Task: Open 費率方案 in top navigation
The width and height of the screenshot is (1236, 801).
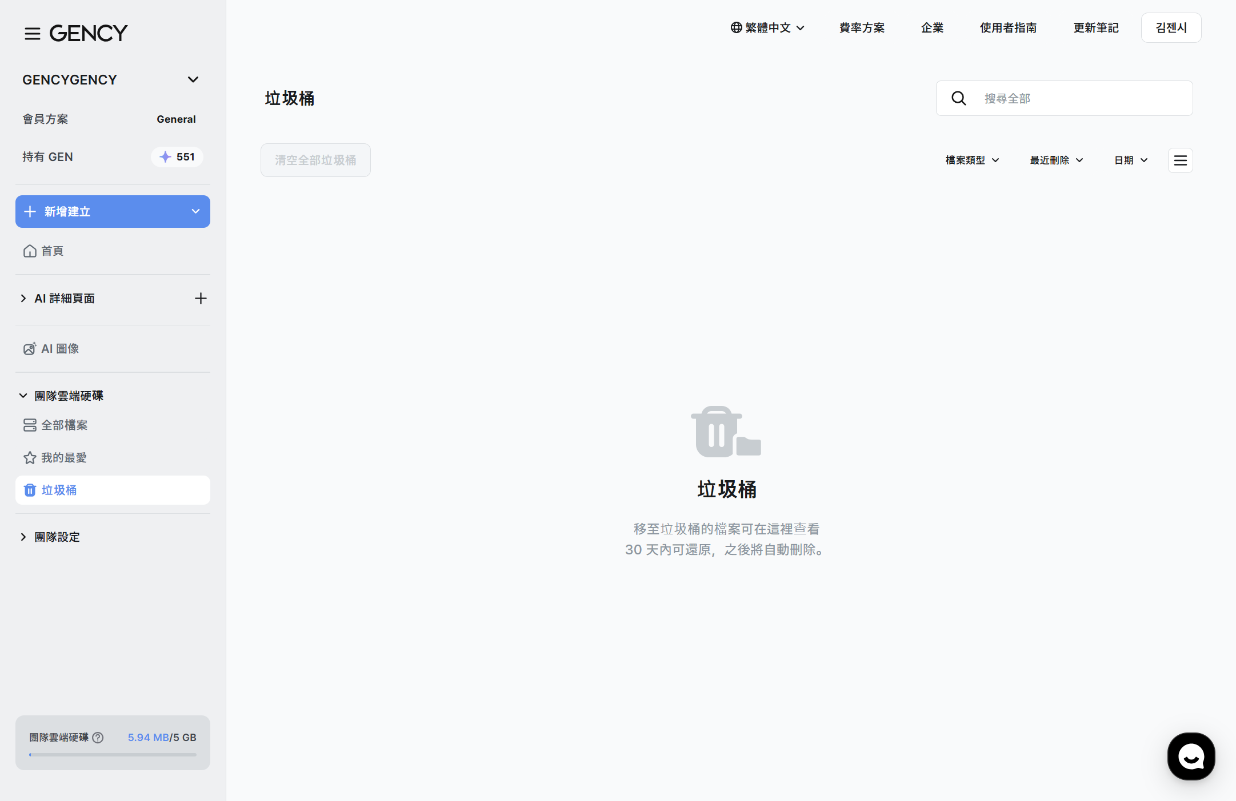Action: [862, 27]
